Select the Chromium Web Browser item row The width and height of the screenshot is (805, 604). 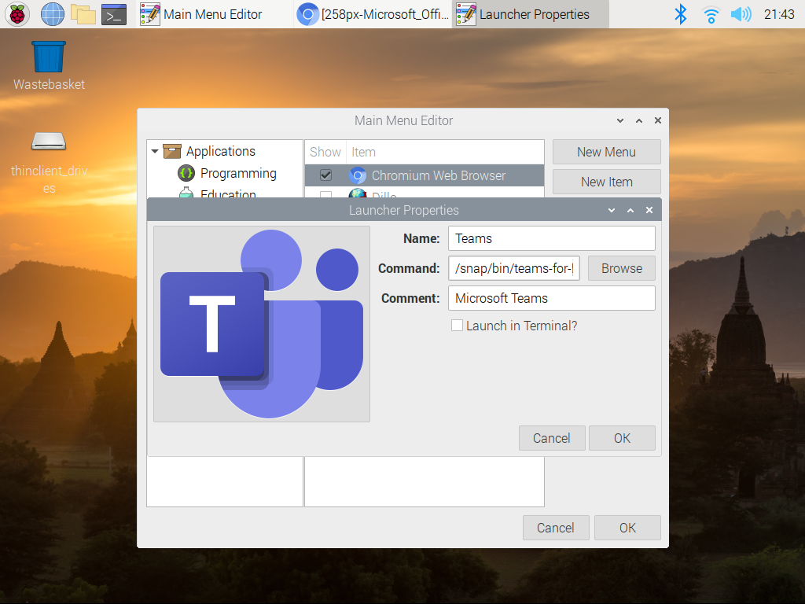(425, 175)
